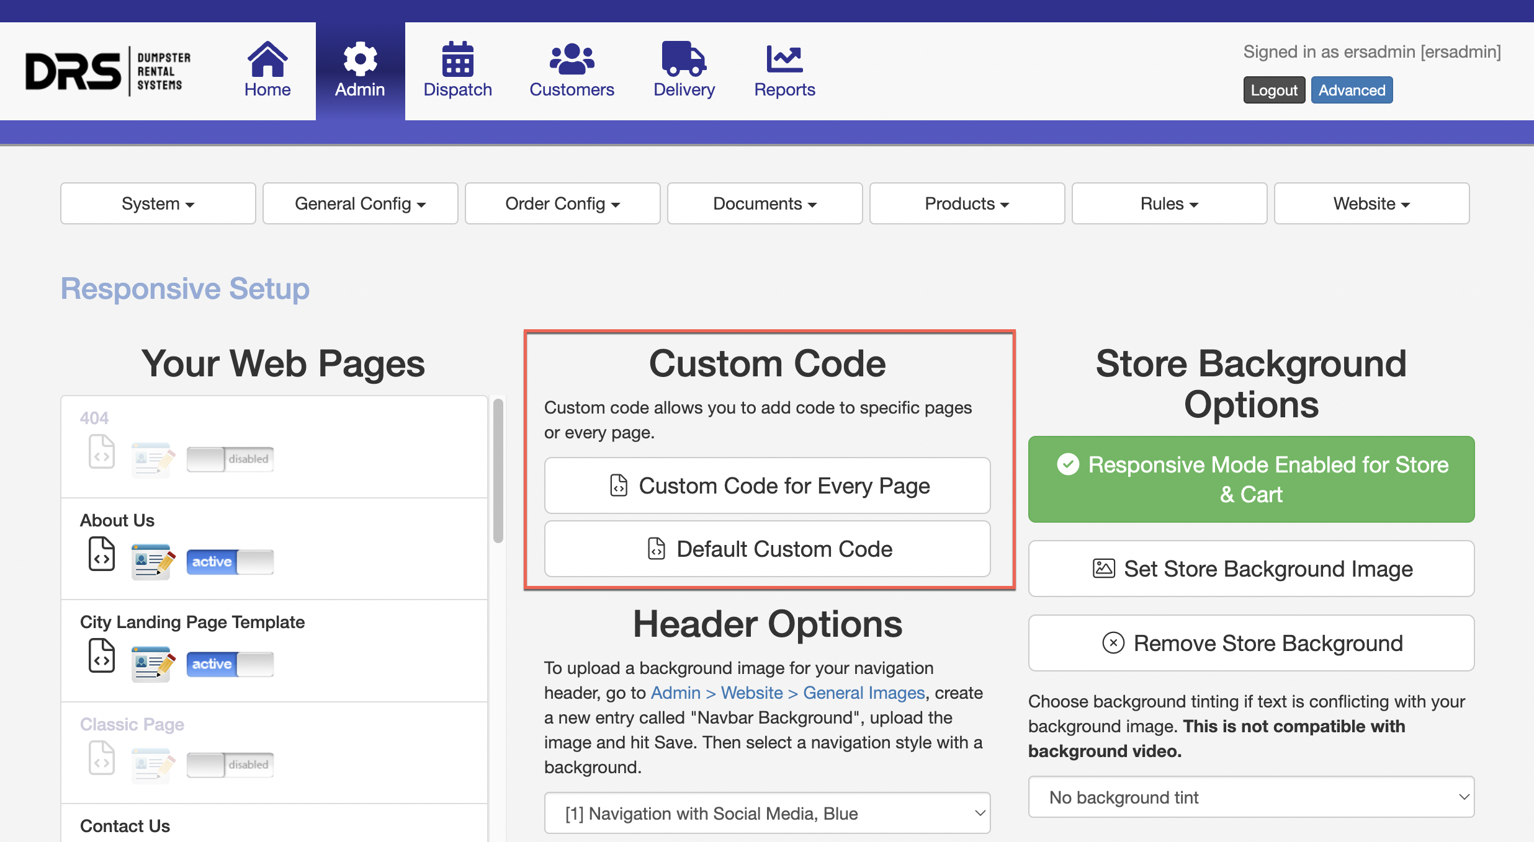Open the Products menu
Image resolution: width=1534 pixels, height=842 pixels.
(x=967, y=203)
